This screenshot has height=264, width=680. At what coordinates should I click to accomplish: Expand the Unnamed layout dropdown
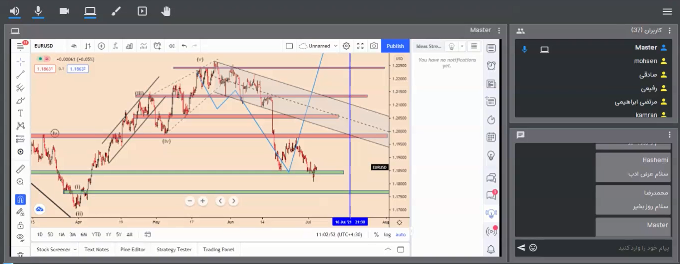335,46
